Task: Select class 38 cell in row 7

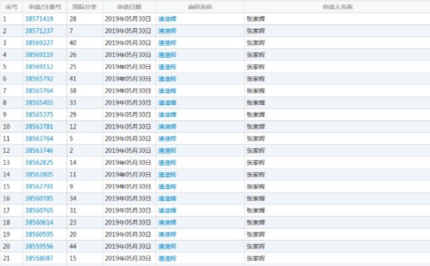Action: 85,90
